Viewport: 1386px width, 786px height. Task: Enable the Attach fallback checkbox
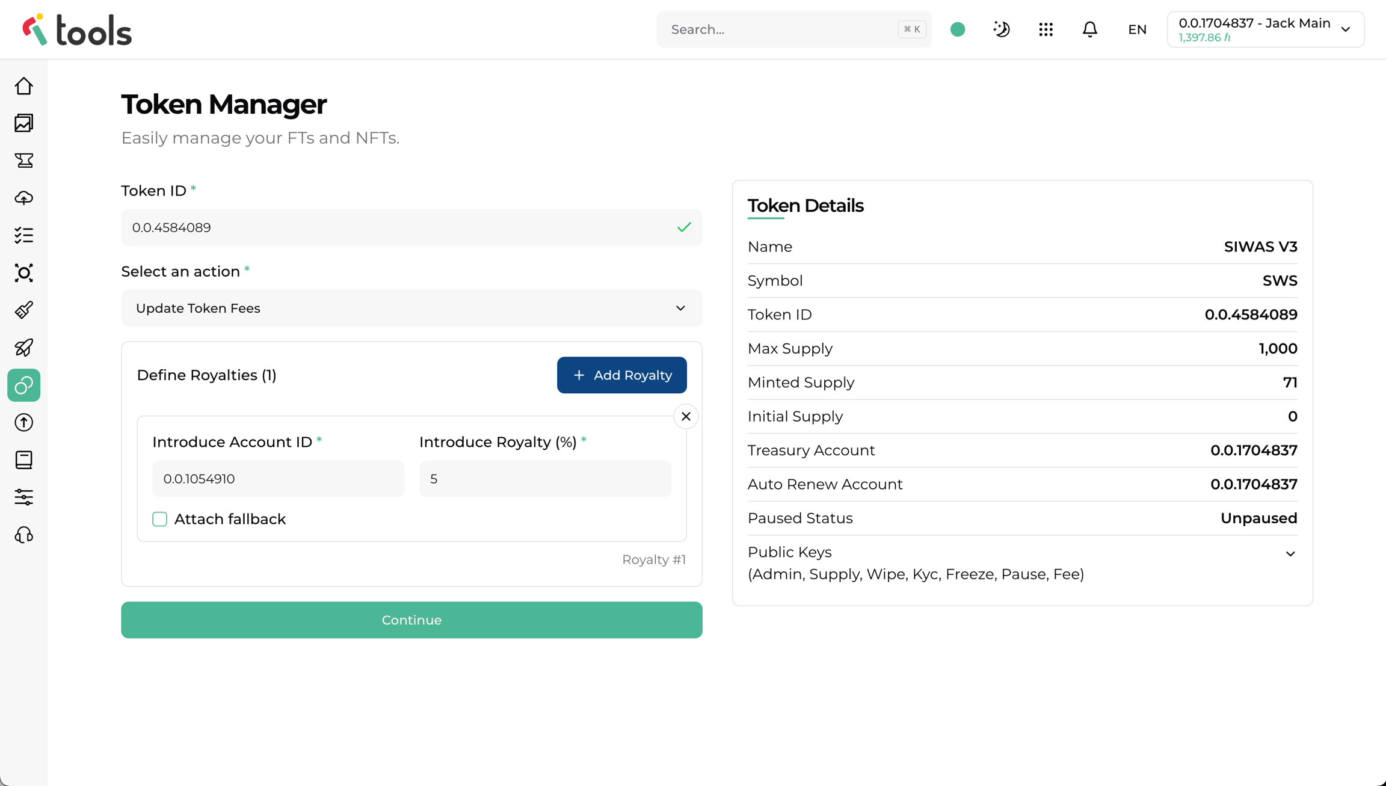click(159, 519)
